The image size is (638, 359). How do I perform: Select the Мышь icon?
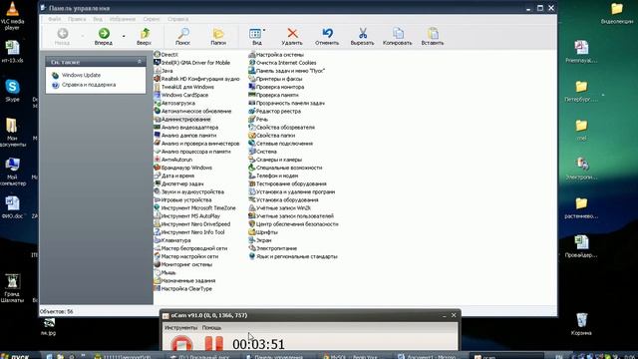coord(158,272)
